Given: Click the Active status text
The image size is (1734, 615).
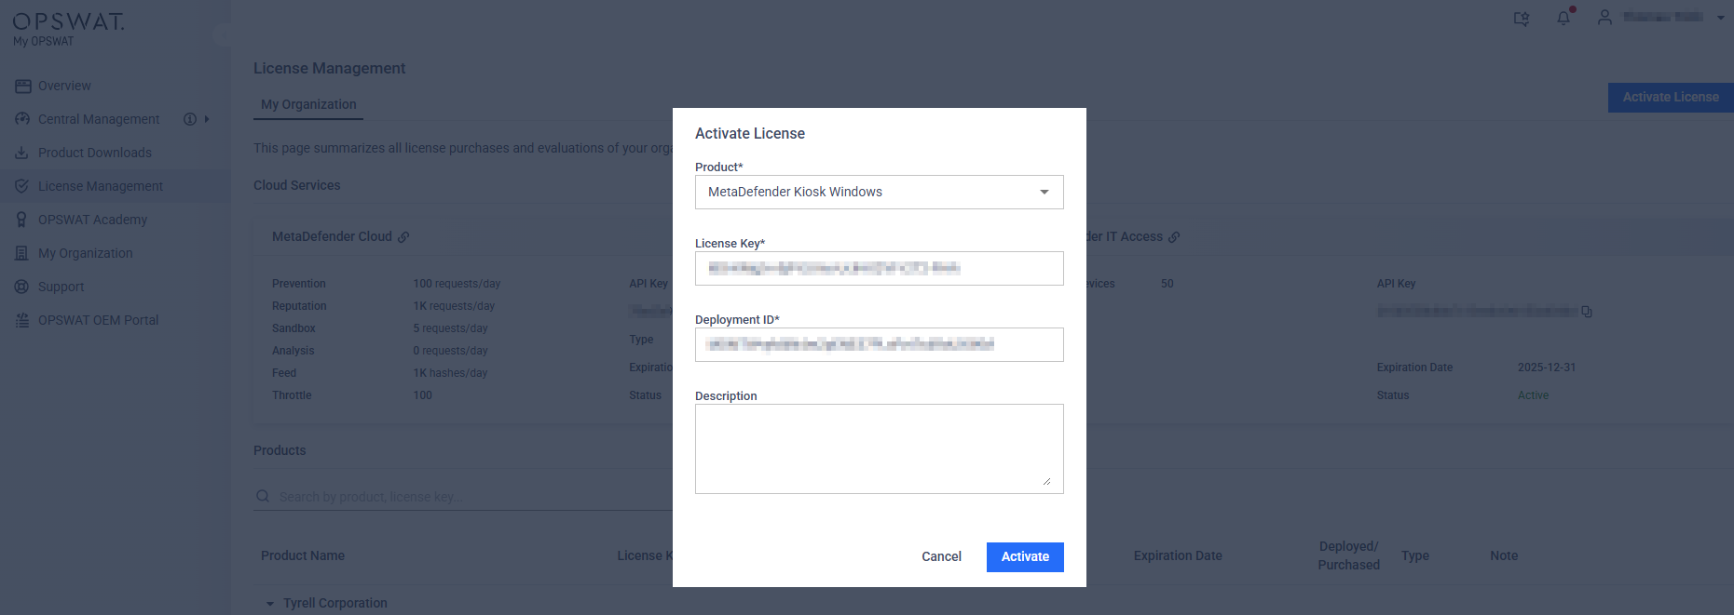Looking at the screenshot, I should coord(1533,395).
